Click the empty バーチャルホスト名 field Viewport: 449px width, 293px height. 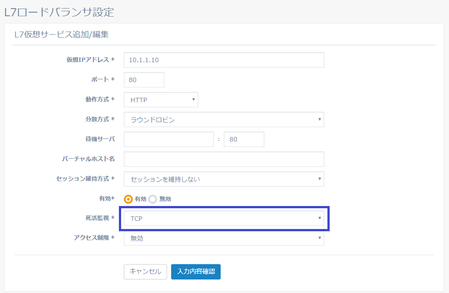pos(224,159)
